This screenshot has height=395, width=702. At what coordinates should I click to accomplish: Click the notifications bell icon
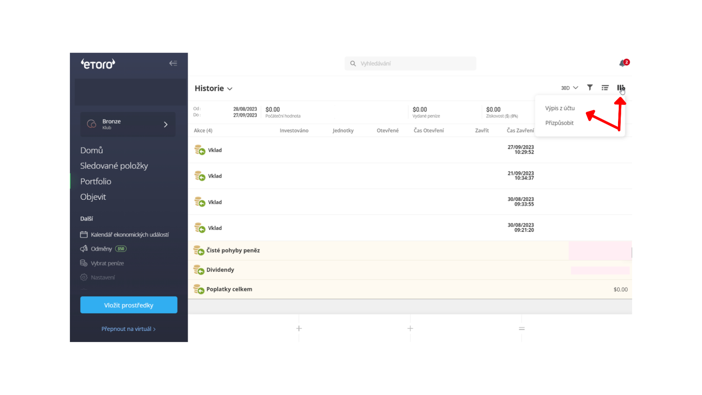(622, 63)
